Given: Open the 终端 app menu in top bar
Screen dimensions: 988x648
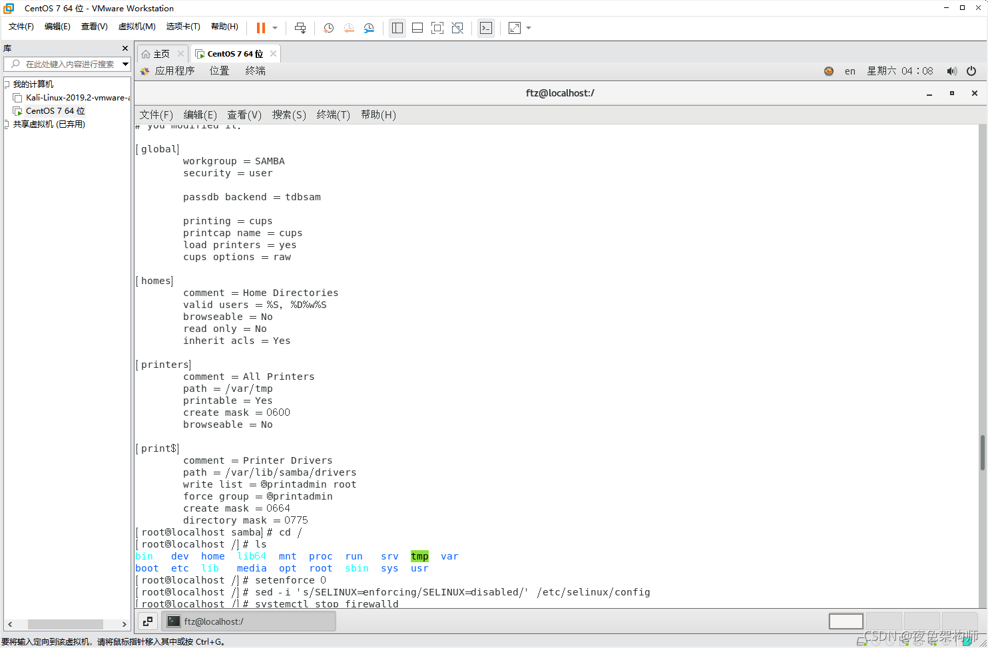Looking at the screenshot, I should pos(255,71).
